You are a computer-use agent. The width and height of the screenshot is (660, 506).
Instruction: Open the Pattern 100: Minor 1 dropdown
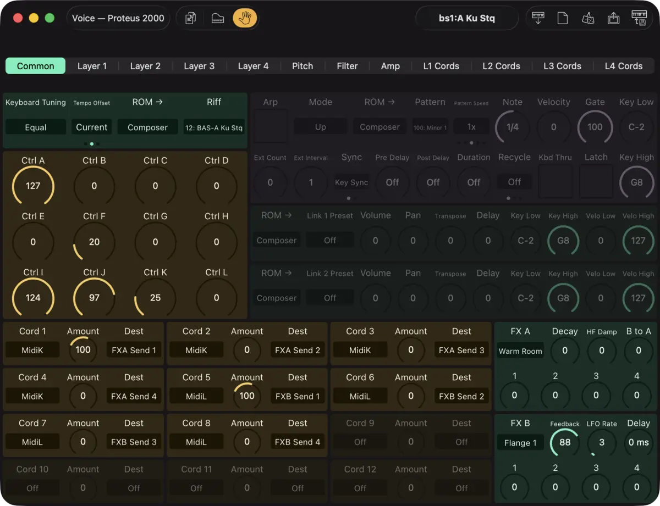(430, 127)
